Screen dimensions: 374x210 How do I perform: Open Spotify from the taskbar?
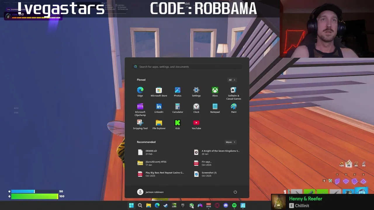tap(234, 205)
